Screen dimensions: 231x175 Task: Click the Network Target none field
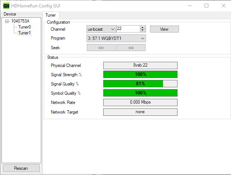(140, 112)
